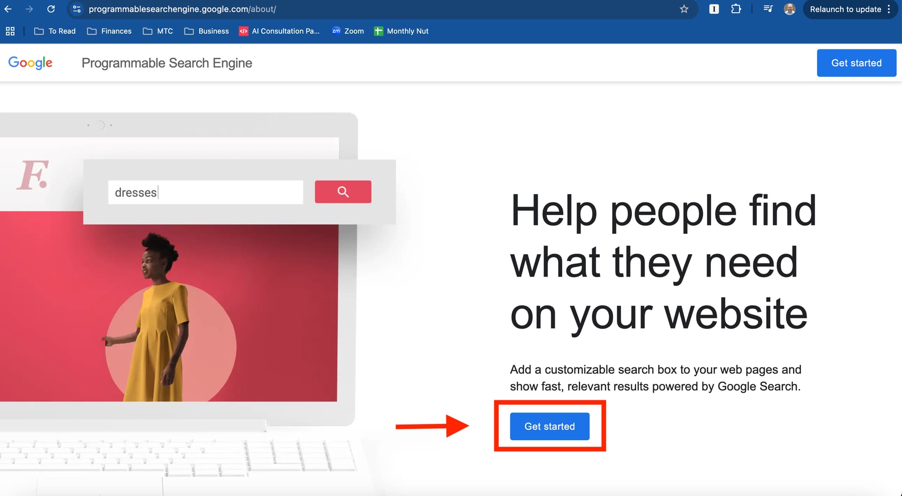The image size is (902, 496).
Task: Click the Google logo
Action: coord(31,62)
